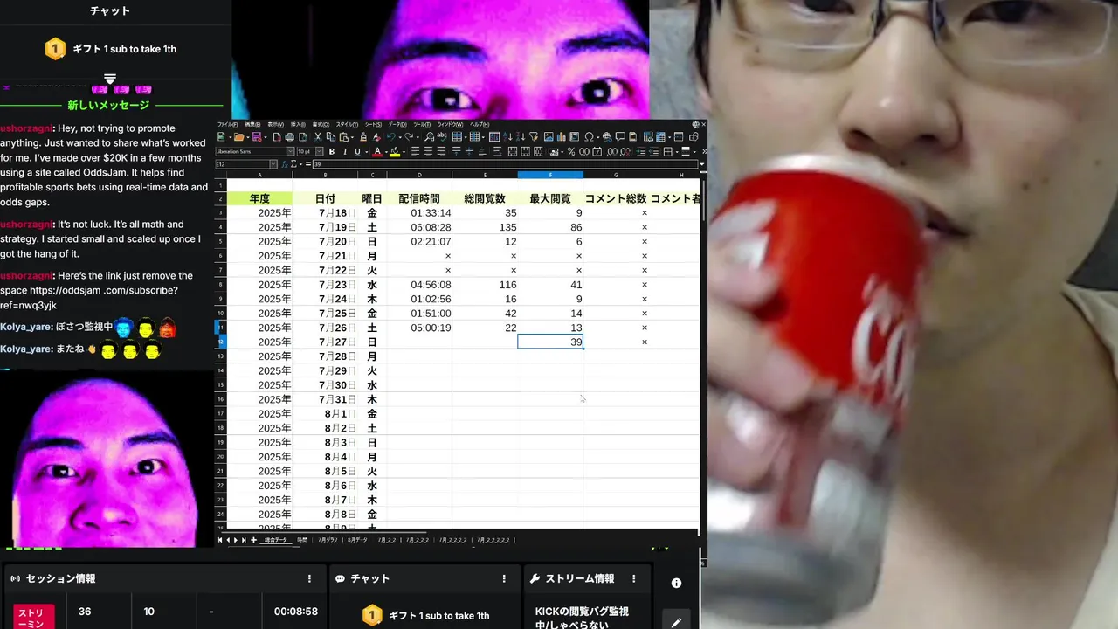Select the cell with value 135
1118x629 pixels.
tap(485, 227)
